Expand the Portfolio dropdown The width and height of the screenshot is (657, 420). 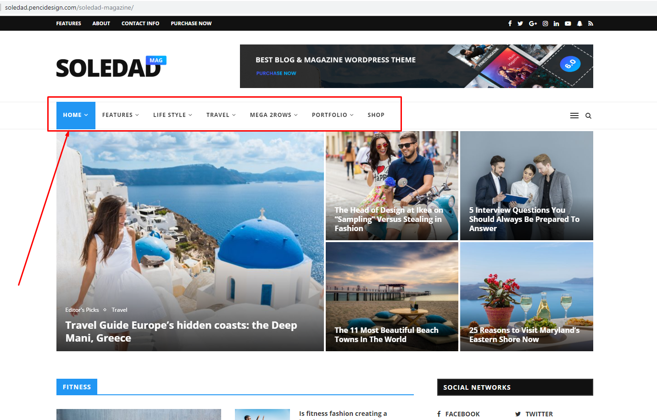tap(333, 115)
